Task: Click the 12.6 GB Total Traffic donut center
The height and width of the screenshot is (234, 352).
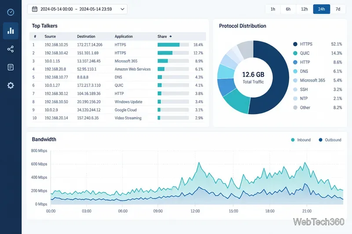Action: (x=253, y=77)
